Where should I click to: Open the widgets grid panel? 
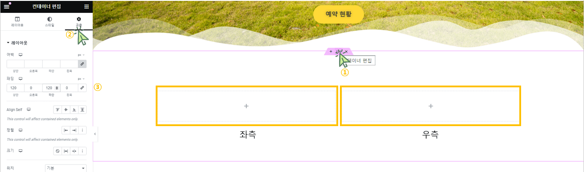[x=86, y=7]
